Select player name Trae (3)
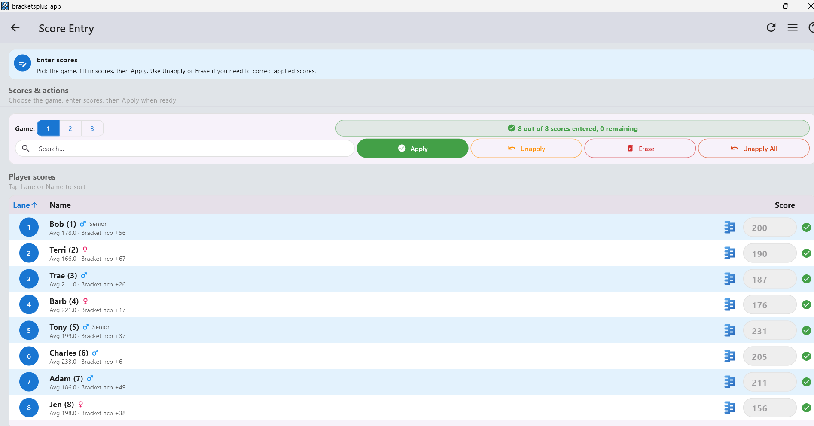814x426 pixels. 63,275
